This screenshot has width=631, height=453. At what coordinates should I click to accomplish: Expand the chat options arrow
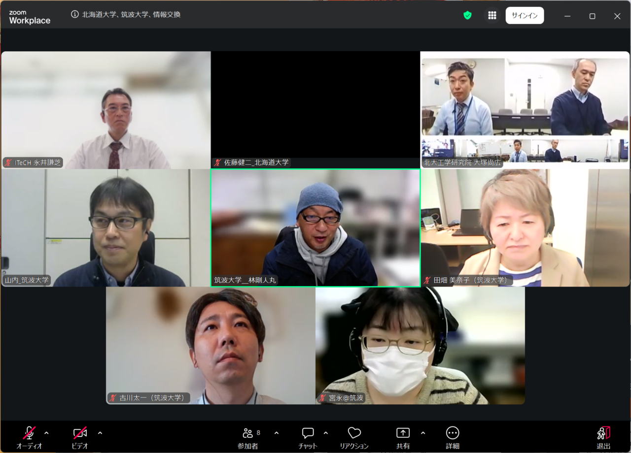tap(325, 433)
